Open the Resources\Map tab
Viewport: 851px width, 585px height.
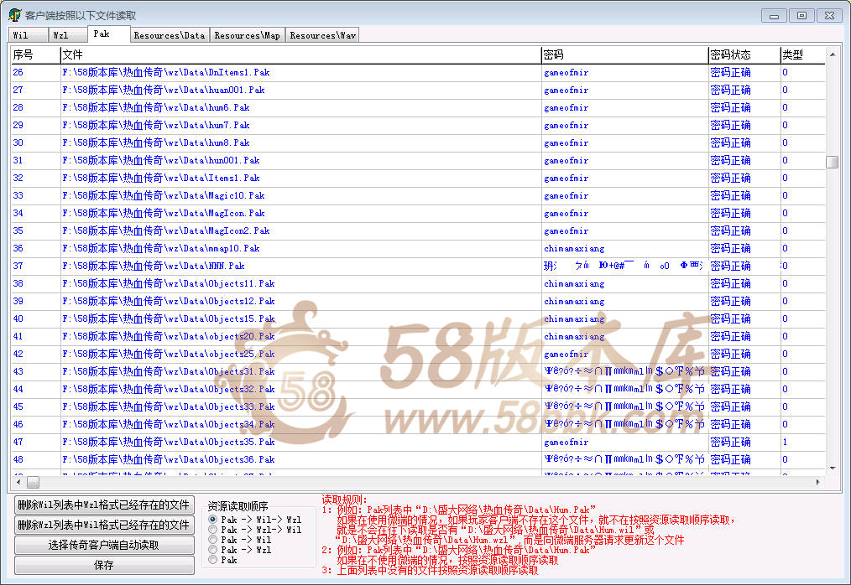click(x=247, y=35)
